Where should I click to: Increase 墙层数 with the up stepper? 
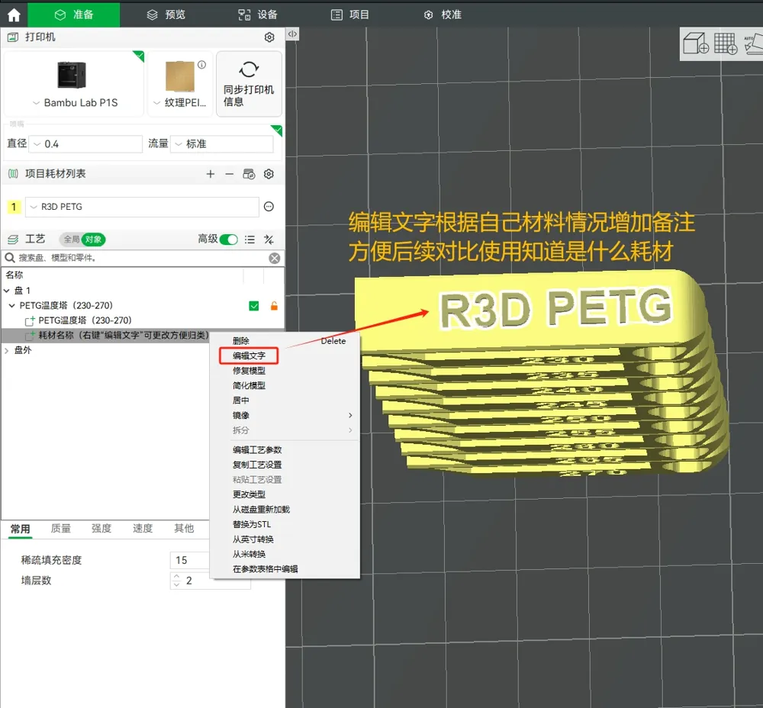176,577
